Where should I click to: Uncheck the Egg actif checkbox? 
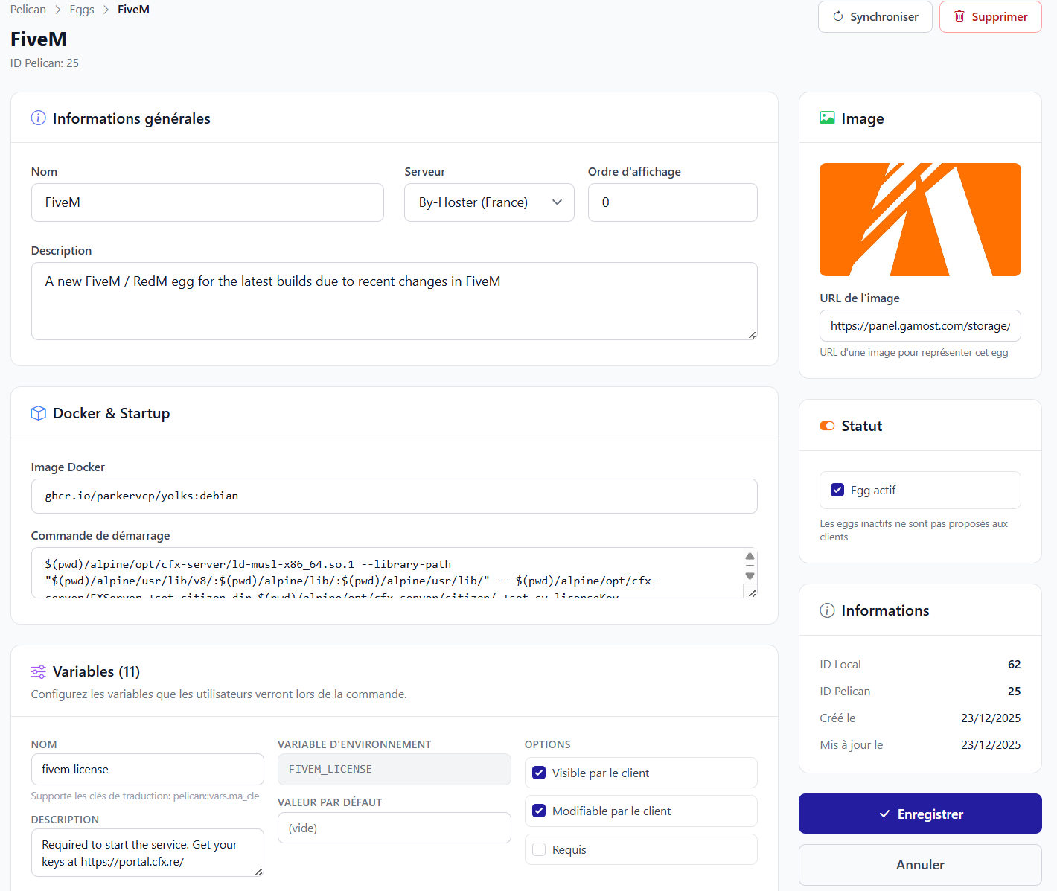tap(837, 490)
